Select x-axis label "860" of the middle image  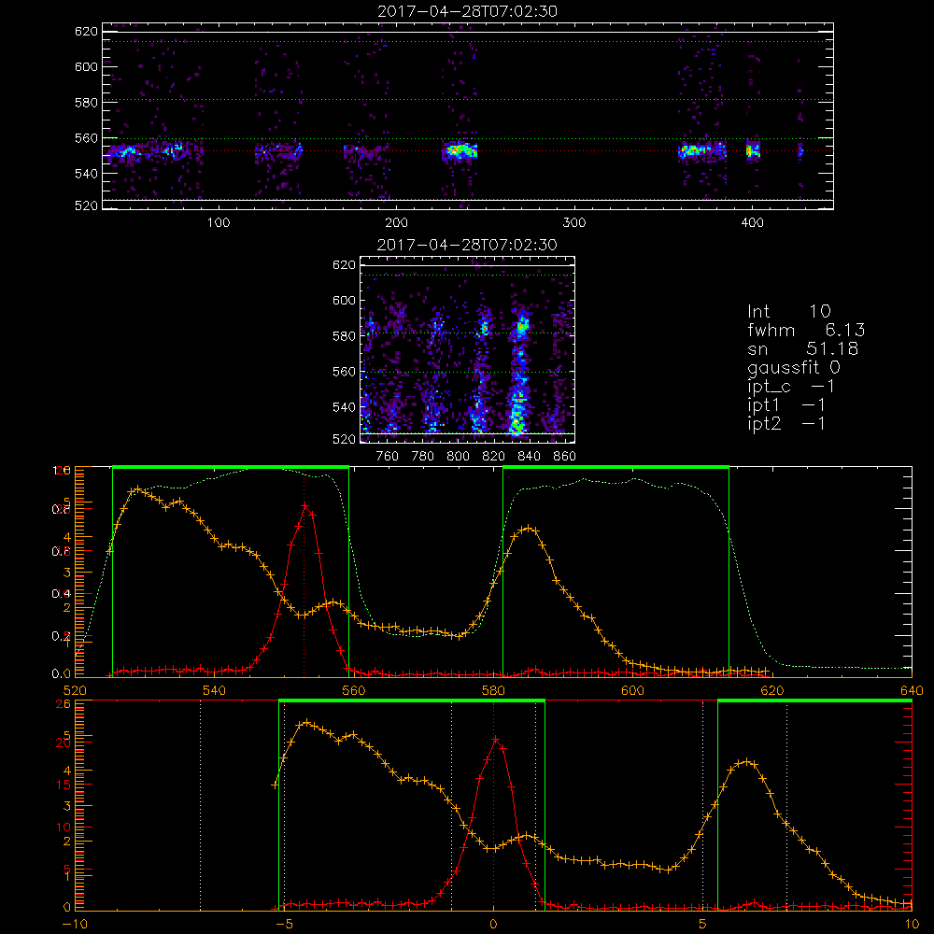[565, 457]
